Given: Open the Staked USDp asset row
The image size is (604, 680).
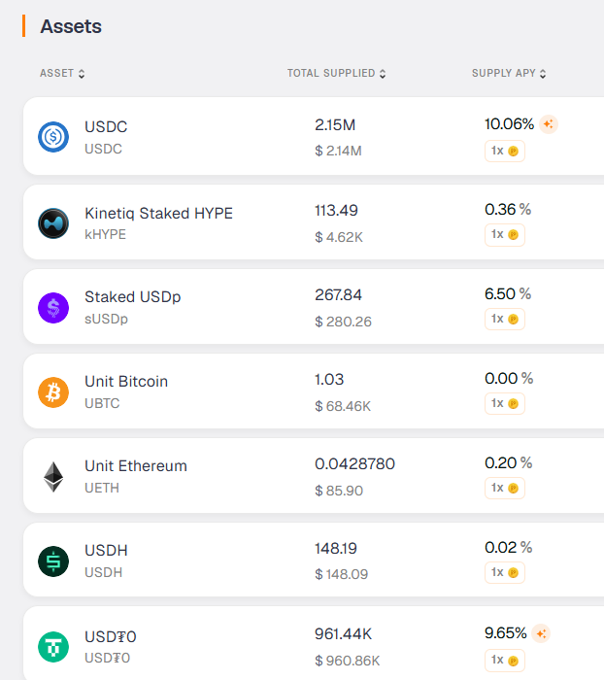Looking at the screenshot, I should coord(314,307).
